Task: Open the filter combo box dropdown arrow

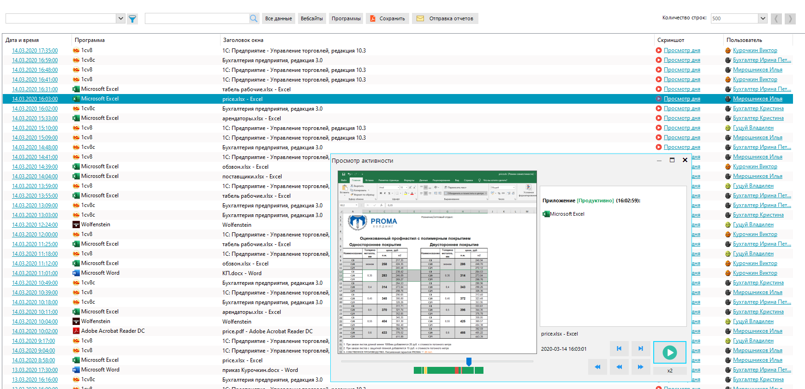Action: (121, 18)
